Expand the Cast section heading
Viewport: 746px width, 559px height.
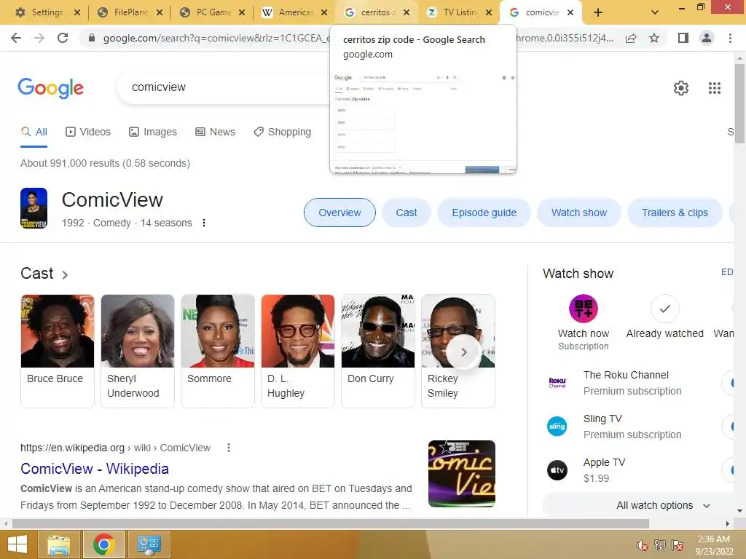pos(44,274)
